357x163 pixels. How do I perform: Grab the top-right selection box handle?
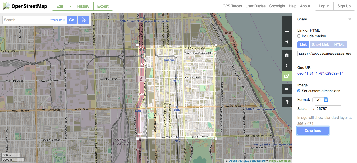tap(216, 45)
